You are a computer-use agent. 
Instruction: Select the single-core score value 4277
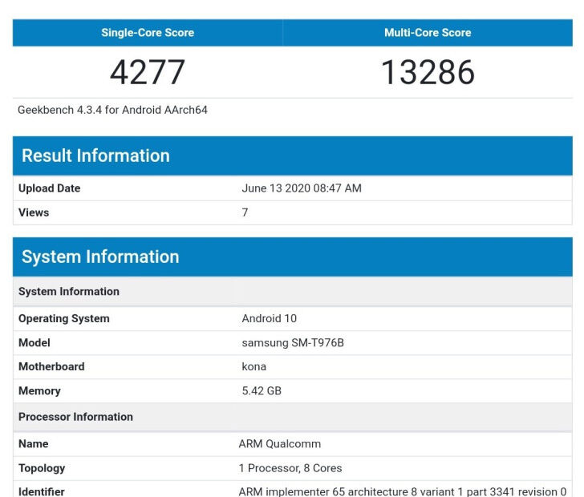click(x=148, y=72)
